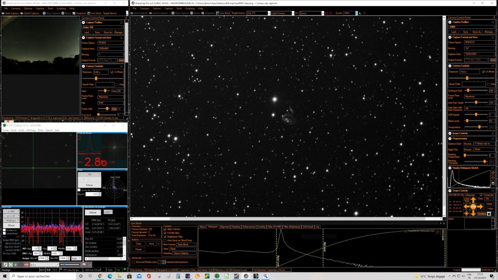Screen dimensions: 498x280
Task: Open Chrome from the taskbar
Action: tap(100, 276)
